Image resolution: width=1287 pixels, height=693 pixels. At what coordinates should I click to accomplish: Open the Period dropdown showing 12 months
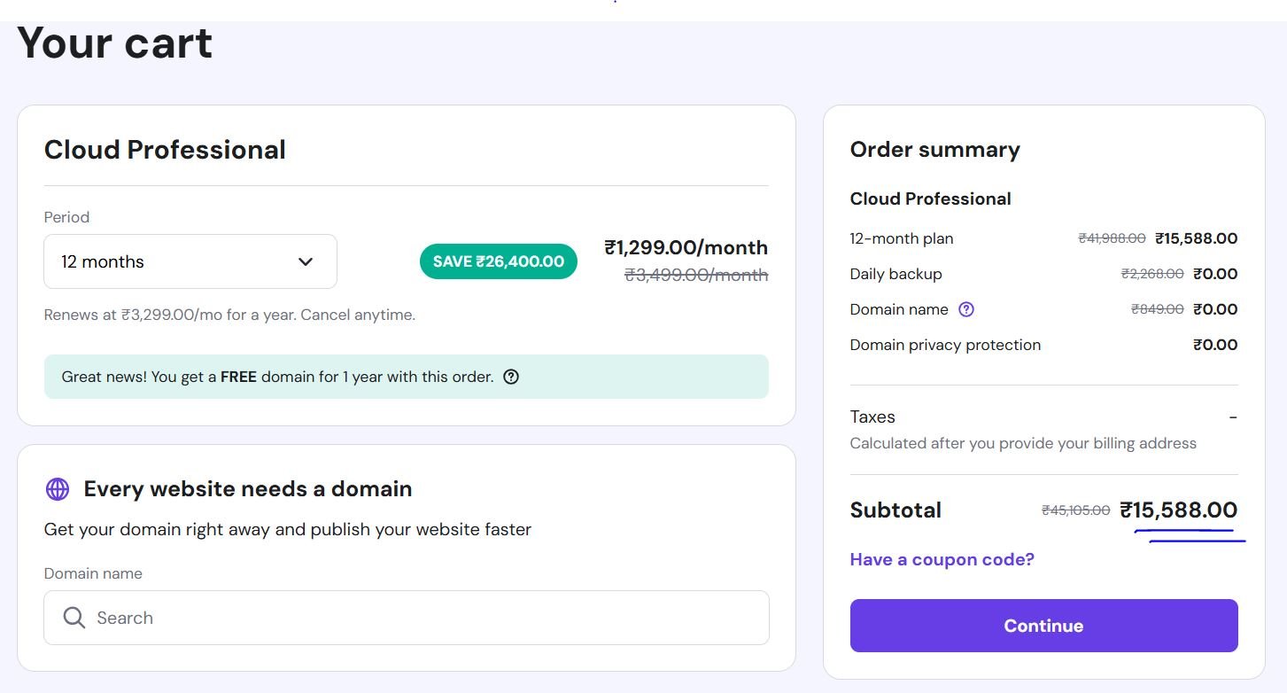tap(190, 261)
